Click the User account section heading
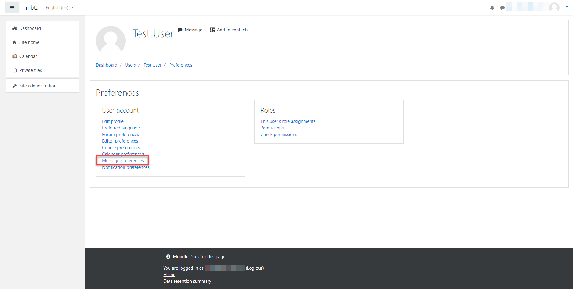 click(120, 110)
